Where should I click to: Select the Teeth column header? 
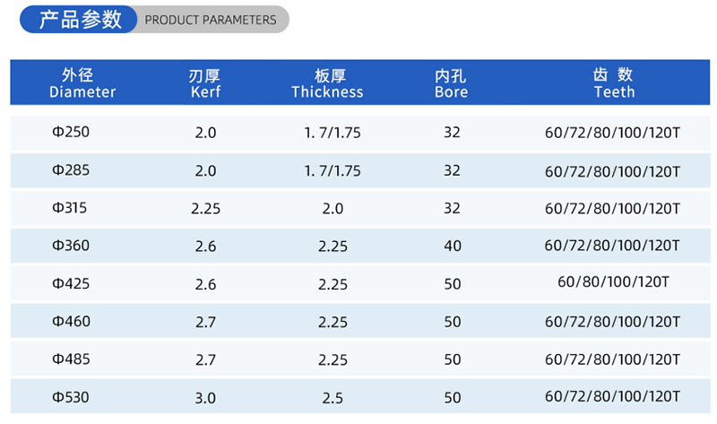click(x=614, y=83)
